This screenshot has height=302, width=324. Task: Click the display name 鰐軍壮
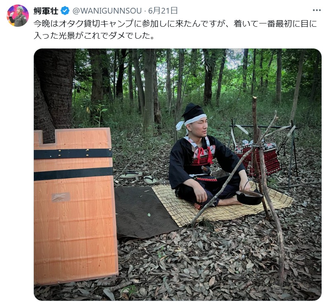(x=46, y=11)
